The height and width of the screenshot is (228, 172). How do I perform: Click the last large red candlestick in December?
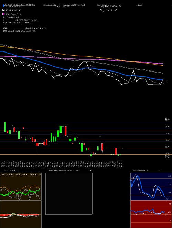116,151
